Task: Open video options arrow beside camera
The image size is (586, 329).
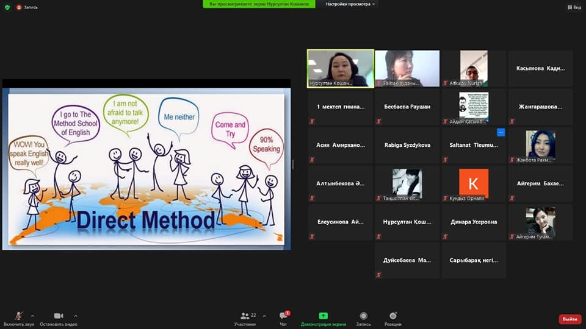Action: click(76, 316)
